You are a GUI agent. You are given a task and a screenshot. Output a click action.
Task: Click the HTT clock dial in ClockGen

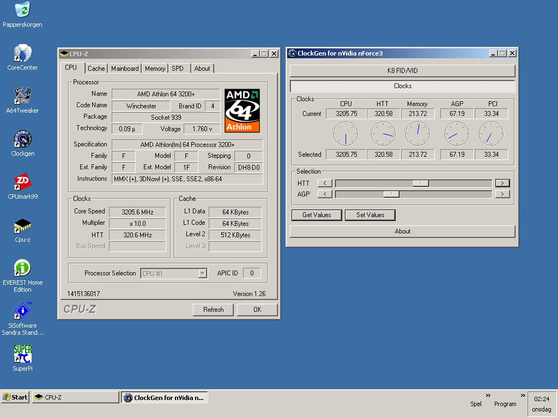pos(383,134)
